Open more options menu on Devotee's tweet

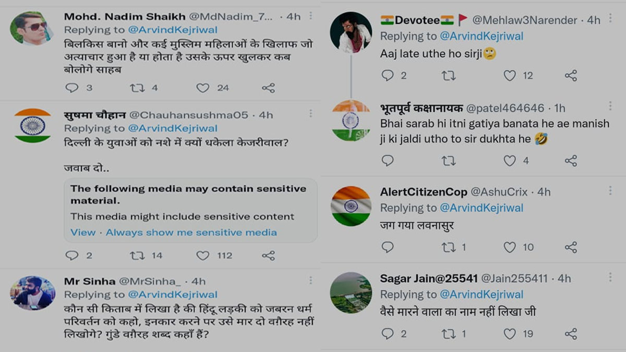click(610, 20)
